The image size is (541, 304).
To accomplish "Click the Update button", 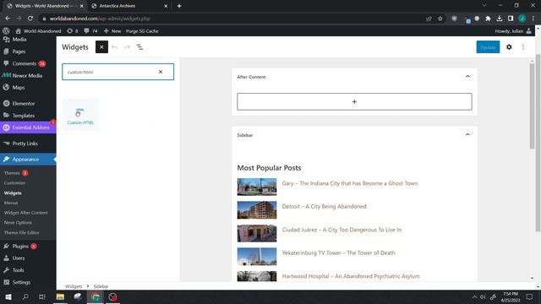I will click(x=488, y=47).
